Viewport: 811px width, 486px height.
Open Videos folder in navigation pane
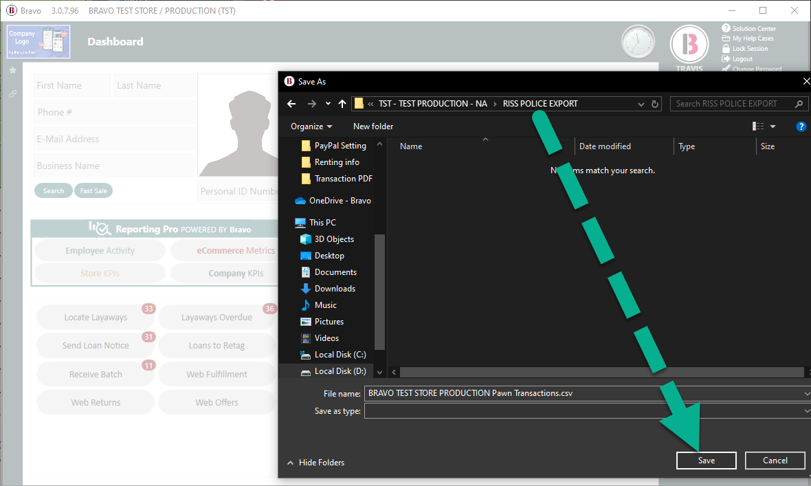[x=320, y=338]
